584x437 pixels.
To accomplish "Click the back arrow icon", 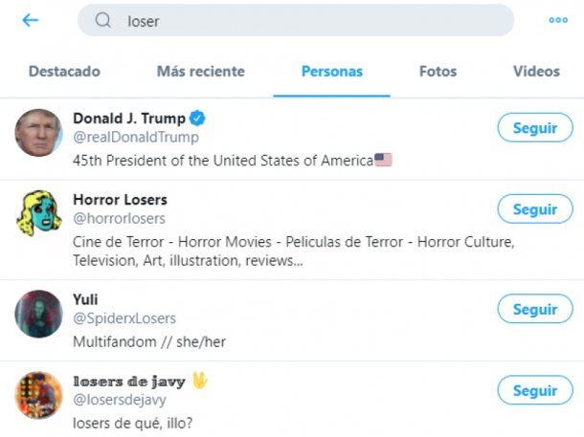I will pos(31,20).
